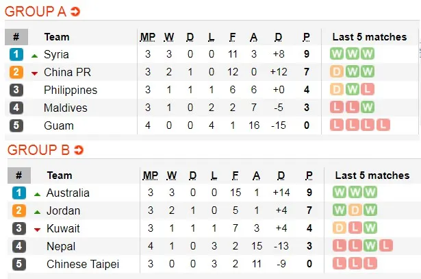Click Syria's rank 1 position badge
The image size is (421, 279).
tap(16, 54)
